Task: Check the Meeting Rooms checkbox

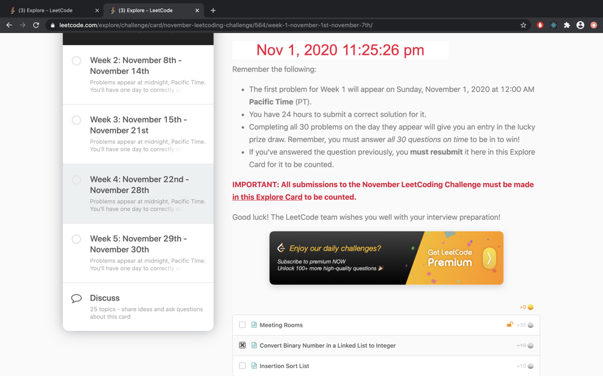Action: [x=242, y=325]
